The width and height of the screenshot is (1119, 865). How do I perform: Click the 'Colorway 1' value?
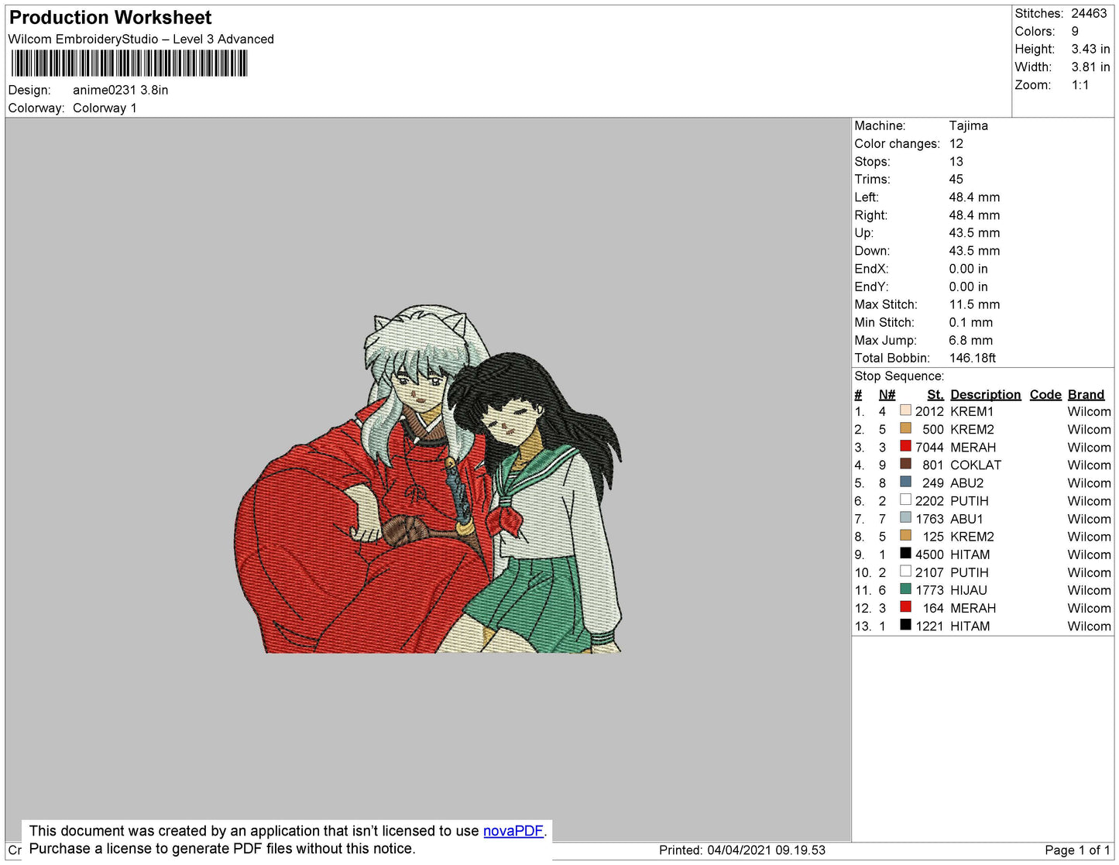point(105,108)
